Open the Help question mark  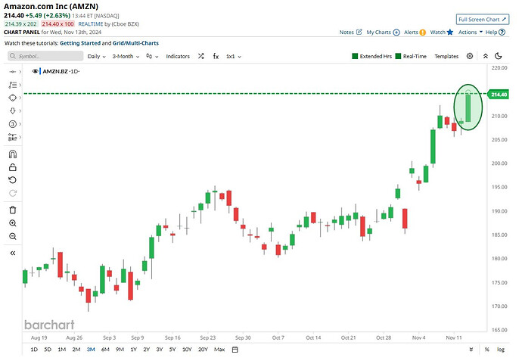(502, 33)
